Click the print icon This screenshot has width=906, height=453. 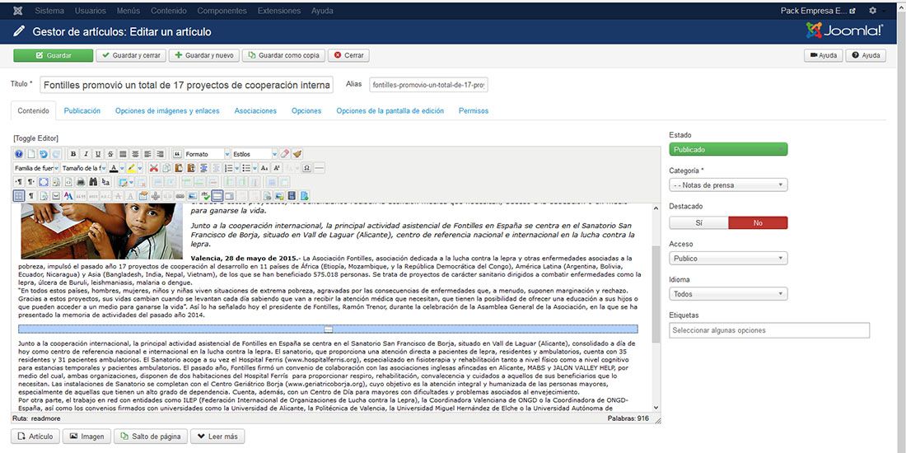[x=81, y=182]
